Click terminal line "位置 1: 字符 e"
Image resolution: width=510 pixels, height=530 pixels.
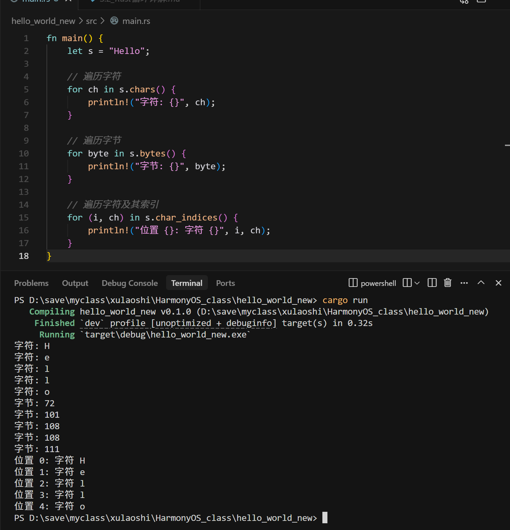(50, 472)
